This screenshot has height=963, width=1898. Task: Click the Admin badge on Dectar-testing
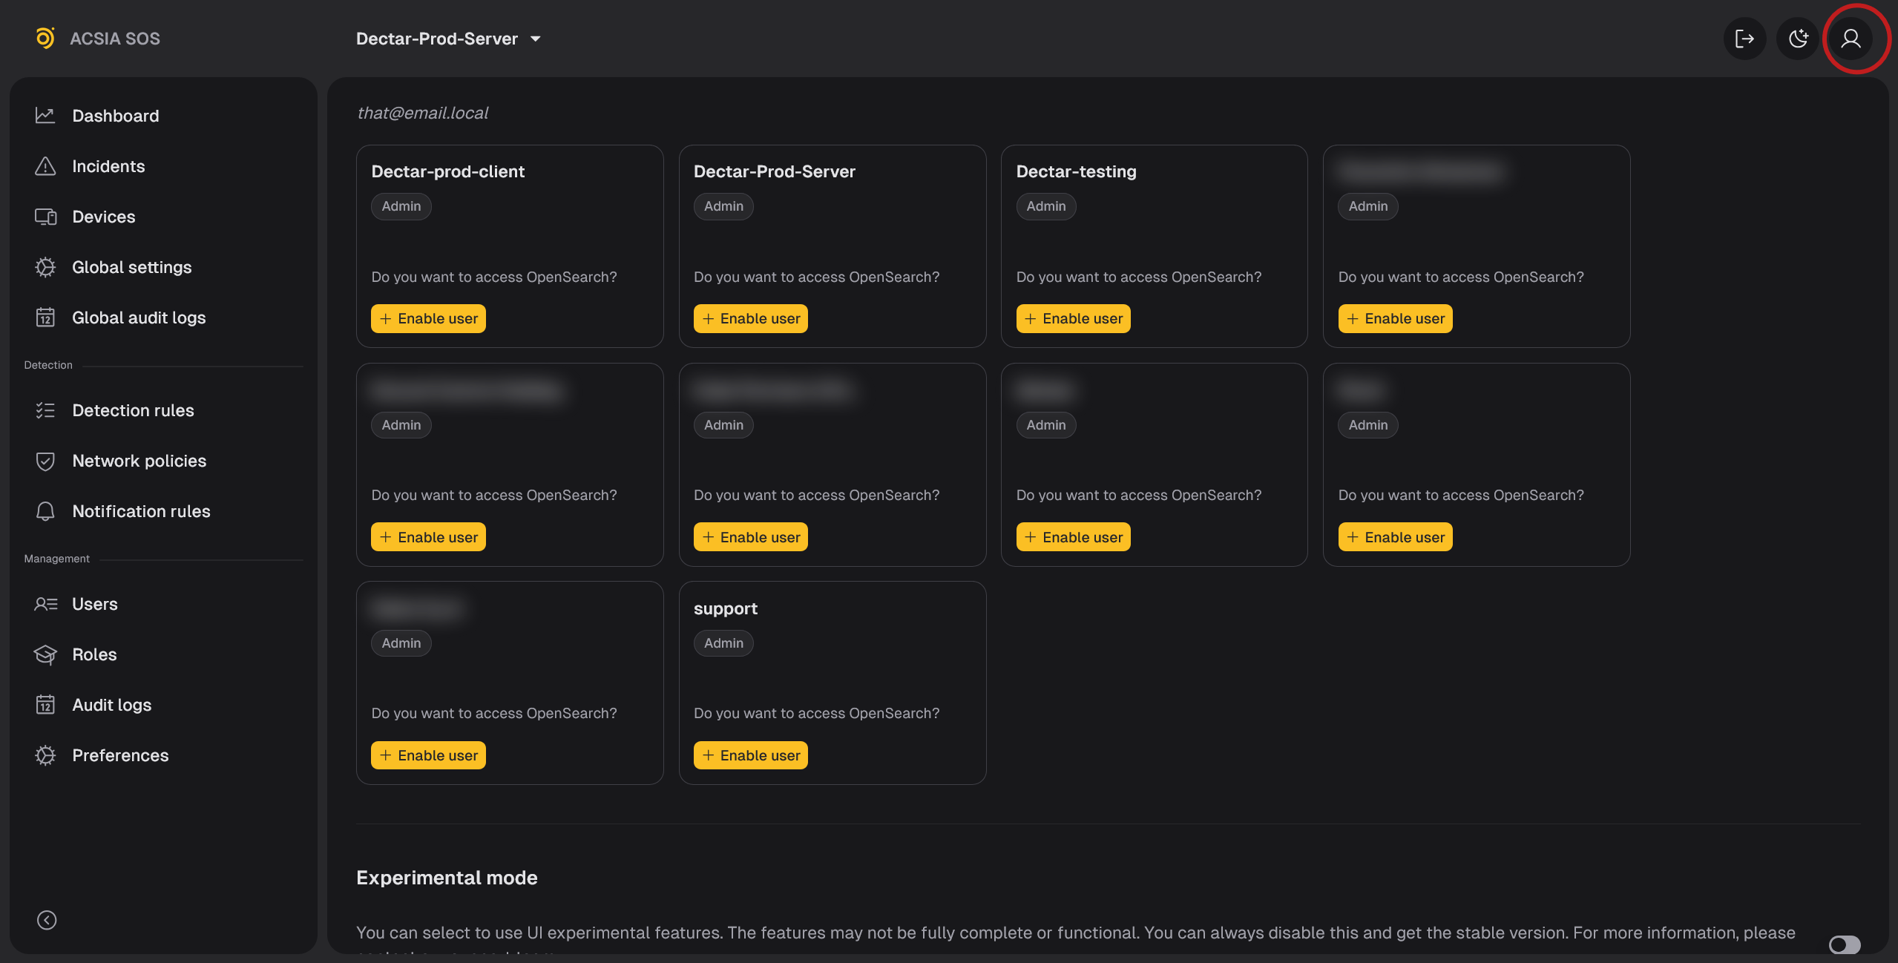tap(1045, 206)
